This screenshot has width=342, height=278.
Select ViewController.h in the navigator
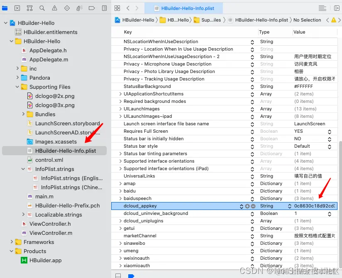[x=50, y=224]
